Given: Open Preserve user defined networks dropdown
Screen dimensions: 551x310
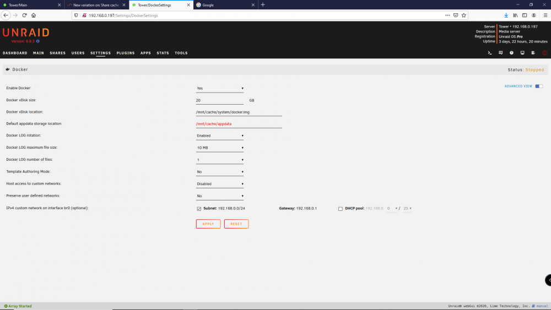Looking at the screenshot, I should tap(220, 196).
